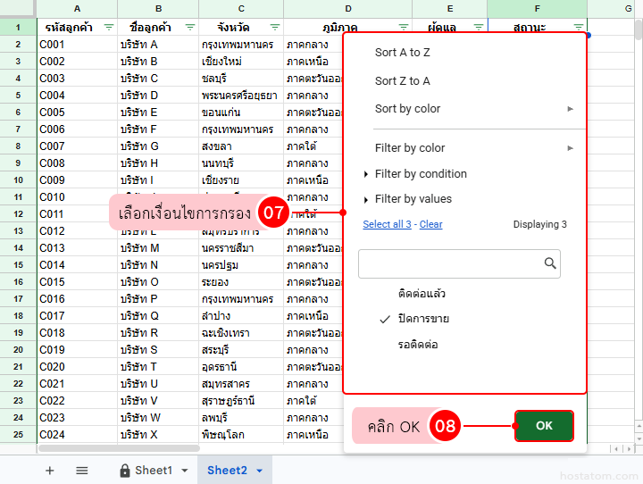
Task: Open filter icon in ผู้ดูแล header
Action: coord(478,28)
